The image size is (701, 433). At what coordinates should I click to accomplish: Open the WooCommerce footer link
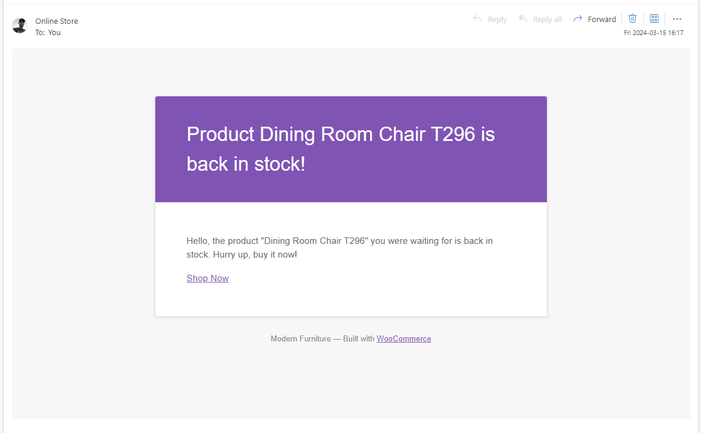403,338
